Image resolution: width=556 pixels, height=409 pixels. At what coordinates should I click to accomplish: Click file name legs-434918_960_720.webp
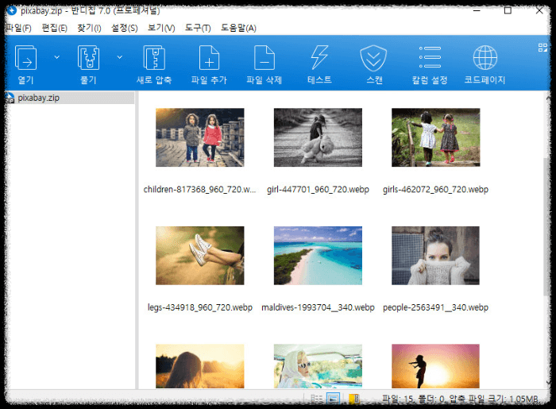tap(200, 307)
